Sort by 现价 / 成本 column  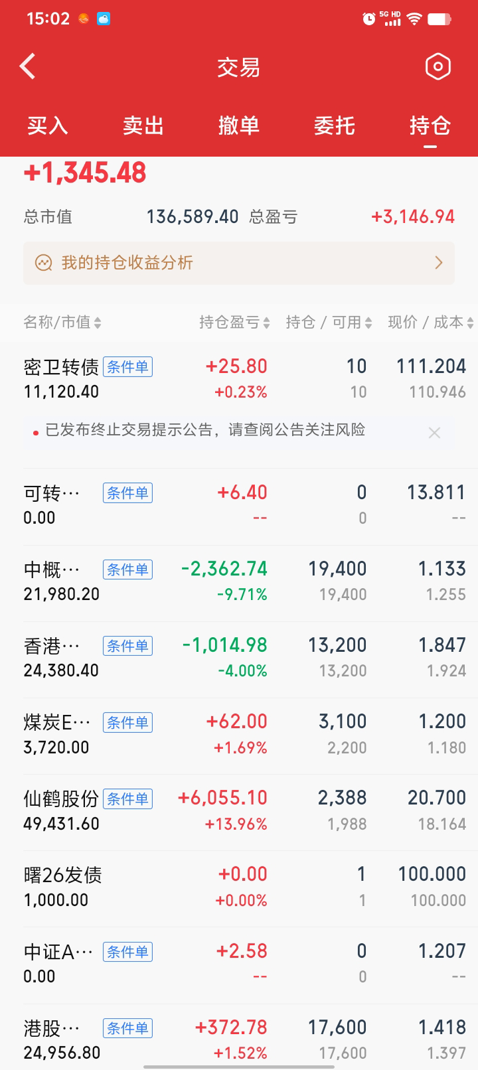click(x=431, y=323)
